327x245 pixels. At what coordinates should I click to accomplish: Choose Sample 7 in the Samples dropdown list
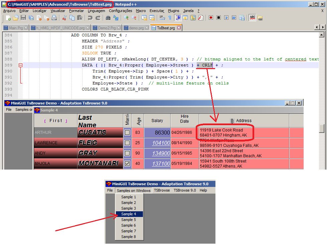[x=129, y=231]
